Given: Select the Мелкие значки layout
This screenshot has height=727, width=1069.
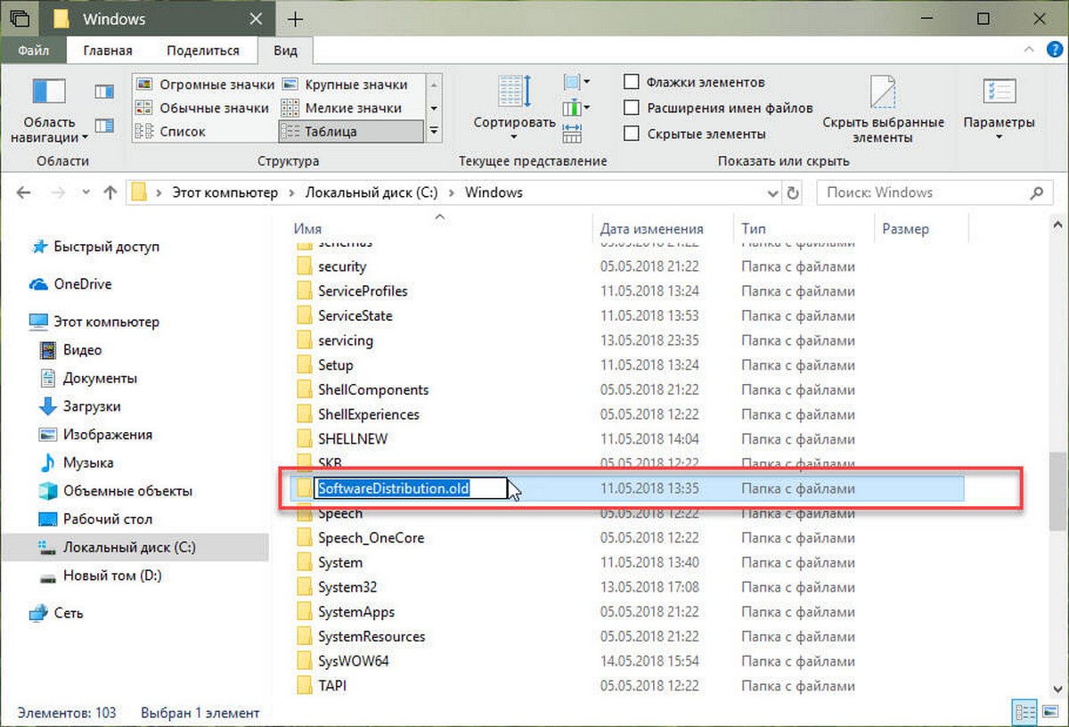Looking at the screenshot, I should point(345,108).
